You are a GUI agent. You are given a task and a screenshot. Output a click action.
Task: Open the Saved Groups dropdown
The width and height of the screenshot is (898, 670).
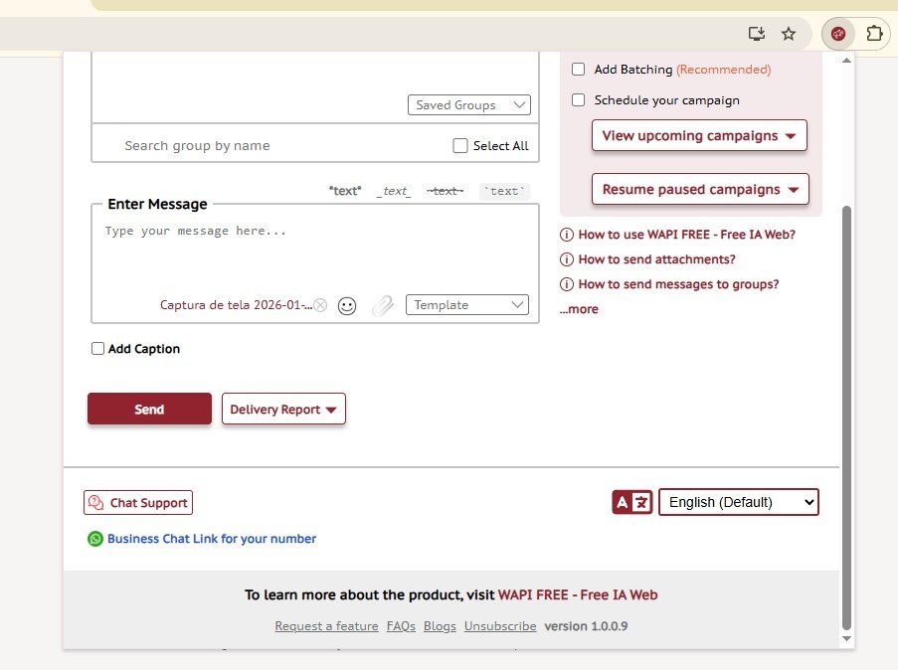[468, 105]
